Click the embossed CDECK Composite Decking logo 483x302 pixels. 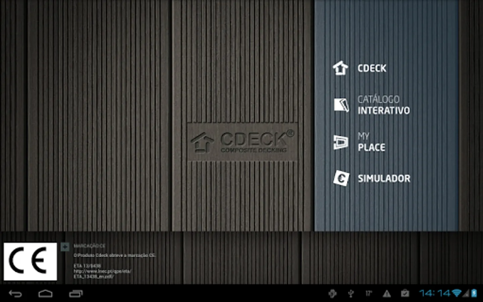[243, 142]
